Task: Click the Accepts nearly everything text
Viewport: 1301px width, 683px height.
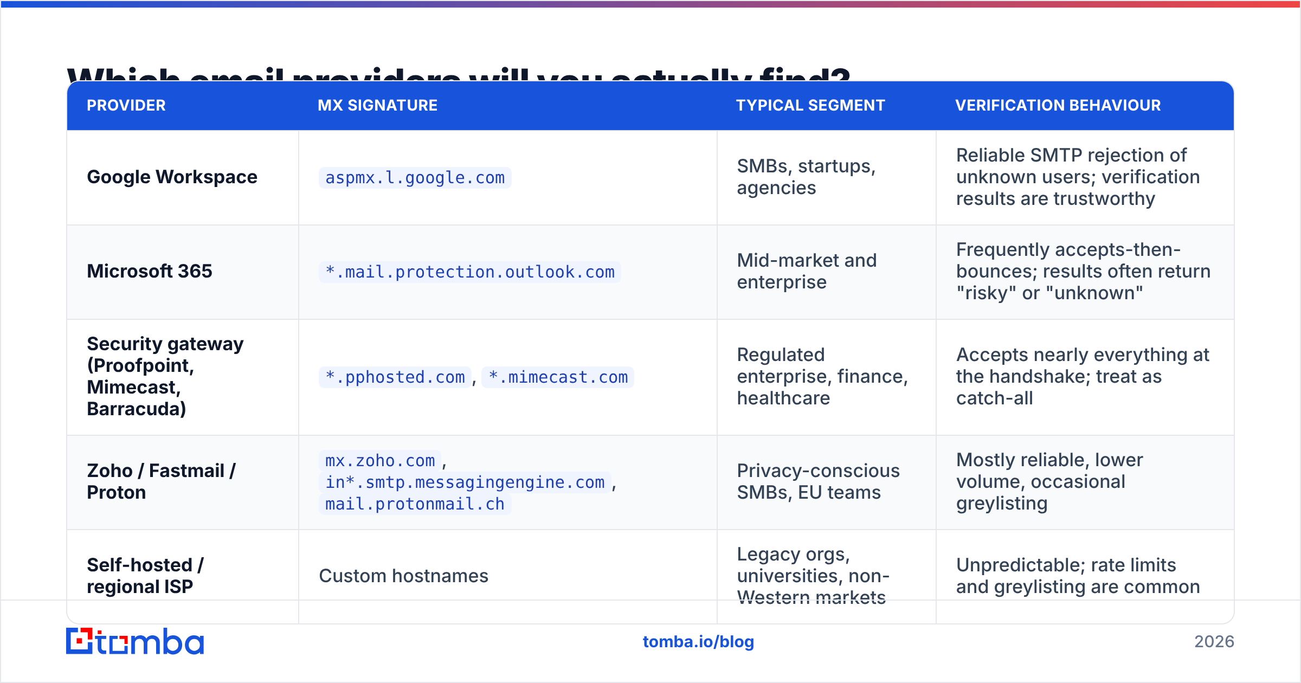Action: click(x=1083, y=377)
